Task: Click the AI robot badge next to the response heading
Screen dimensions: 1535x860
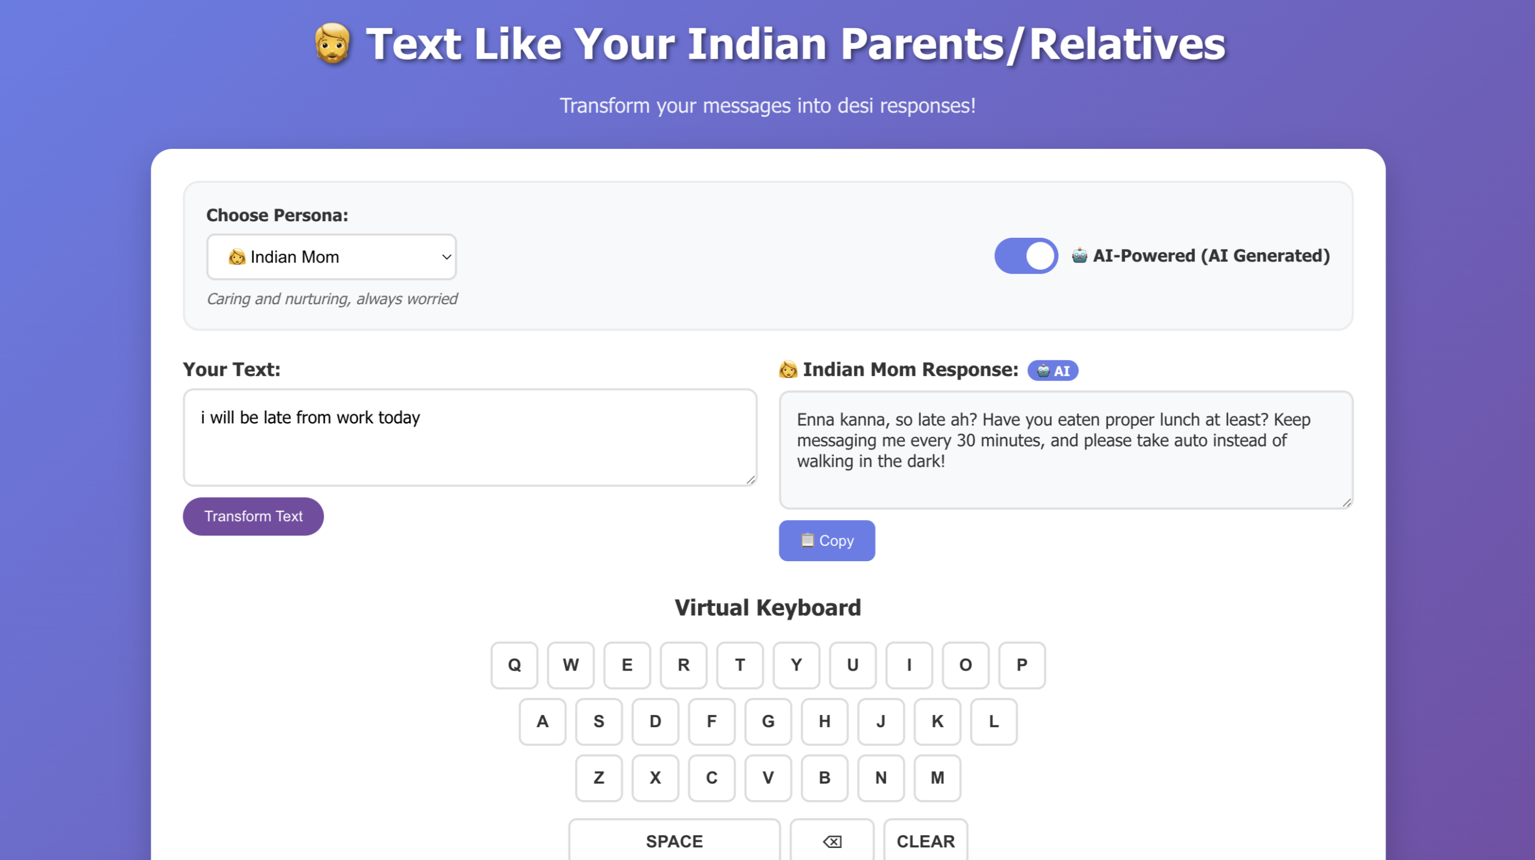Action: click(1052, 371)
